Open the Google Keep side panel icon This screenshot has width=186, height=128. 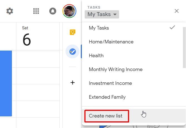tap(72, 32)
